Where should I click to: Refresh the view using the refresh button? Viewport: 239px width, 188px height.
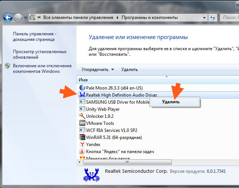pyautogui.click(x=213, y=18)
